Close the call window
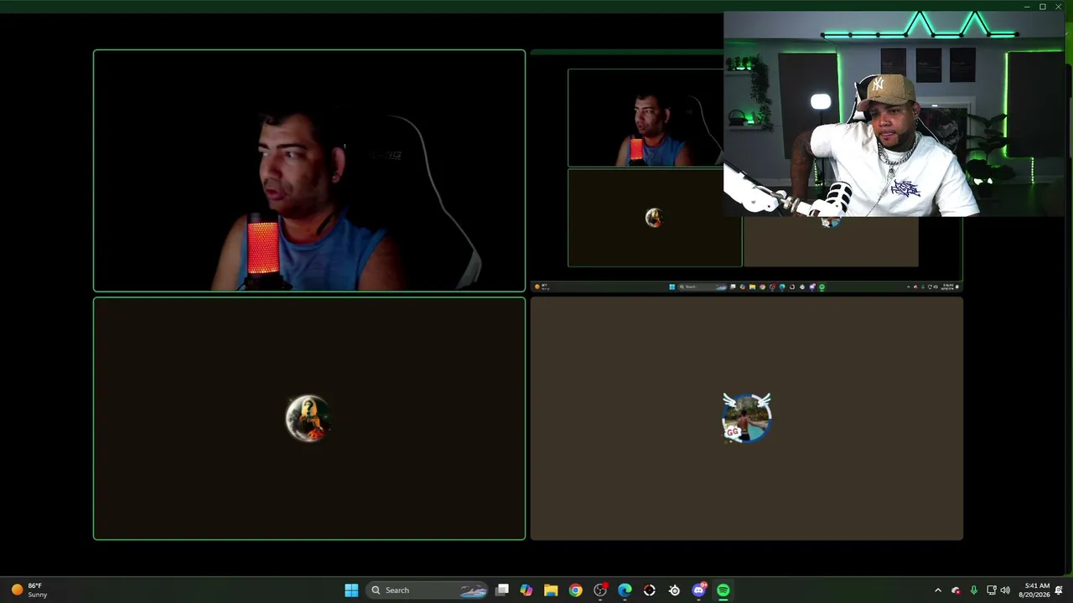 pyautogui.click(x=1059, y=7)
